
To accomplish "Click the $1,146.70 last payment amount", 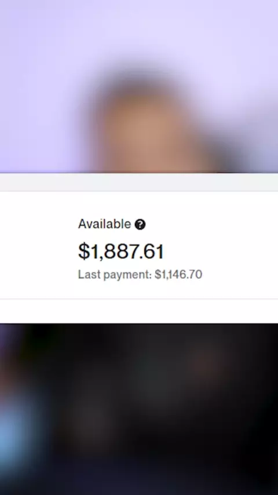I will point(178,274).
